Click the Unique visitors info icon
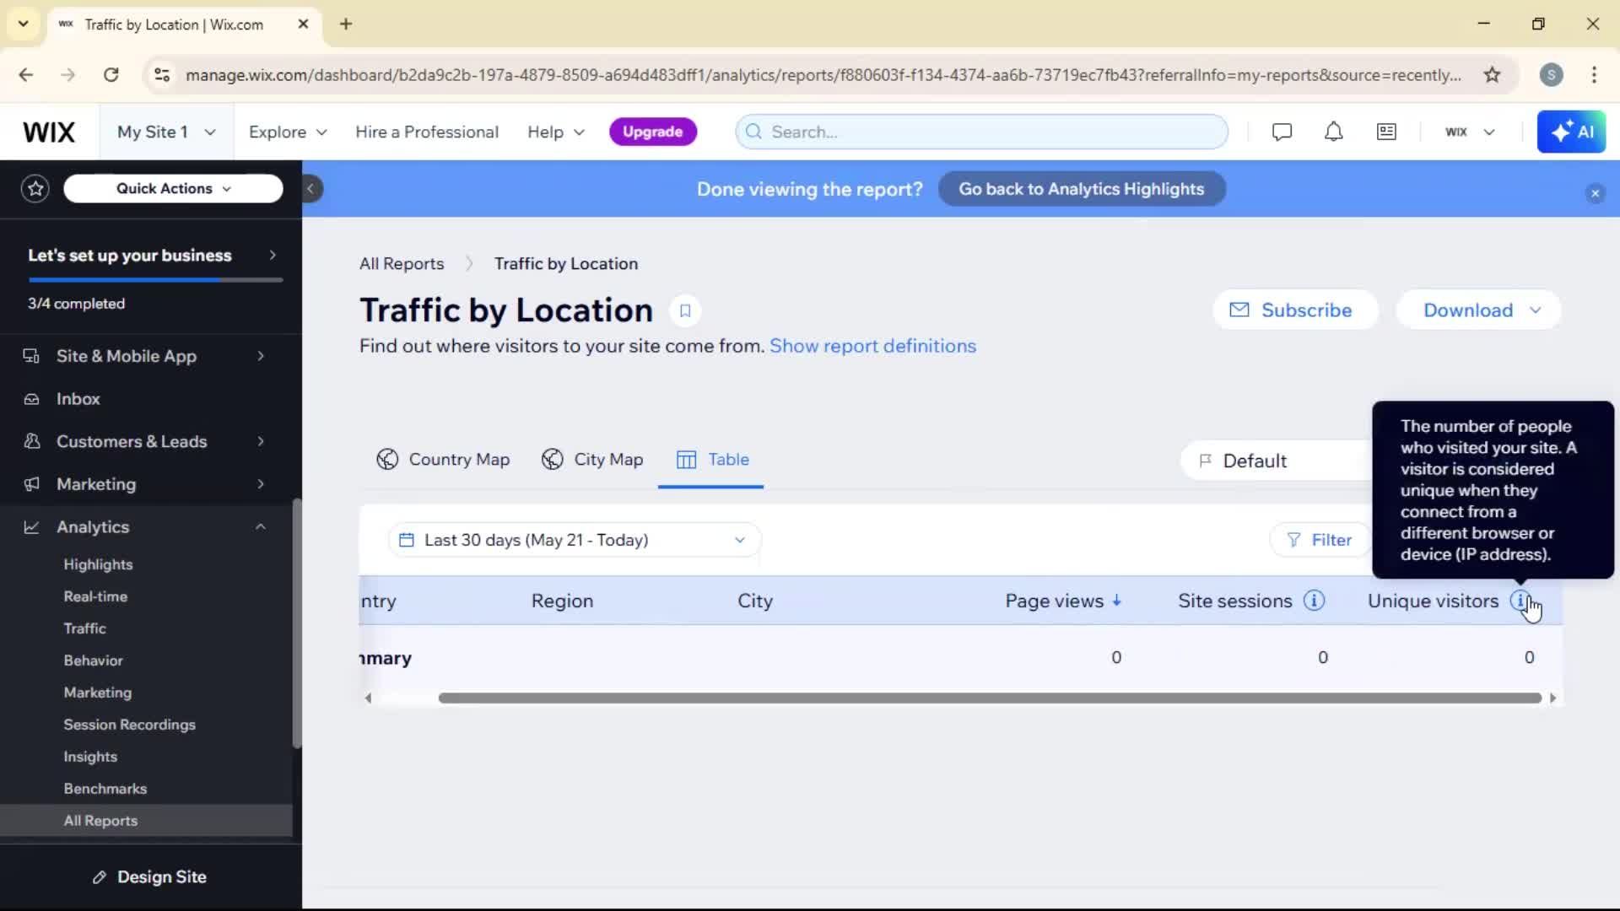This screenshot has height=911, width=1620. tap(1520, 601)
